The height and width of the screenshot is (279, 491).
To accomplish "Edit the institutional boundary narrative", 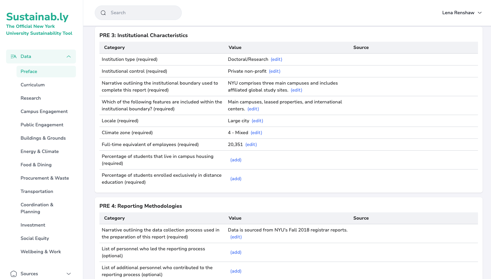I will pos(296,90).
